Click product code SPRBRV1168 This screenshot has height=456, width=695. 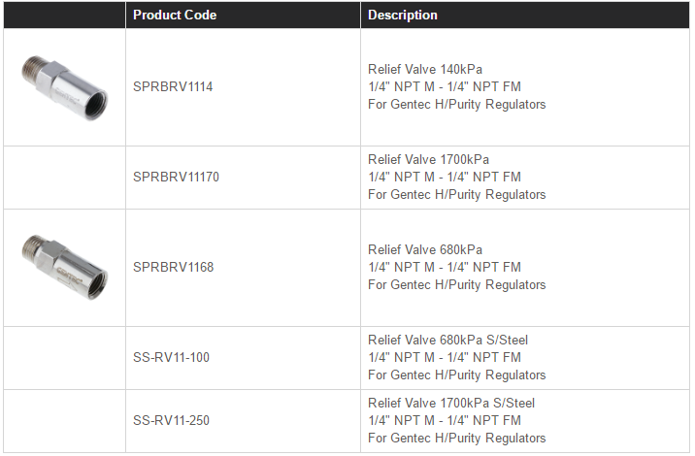(174, 267)
